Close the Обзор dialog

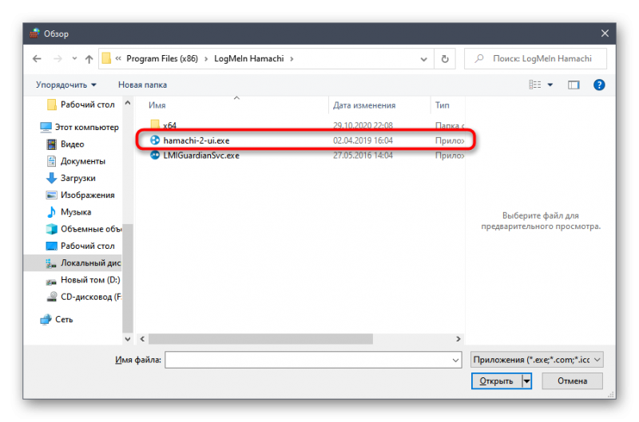pos(605,34)
